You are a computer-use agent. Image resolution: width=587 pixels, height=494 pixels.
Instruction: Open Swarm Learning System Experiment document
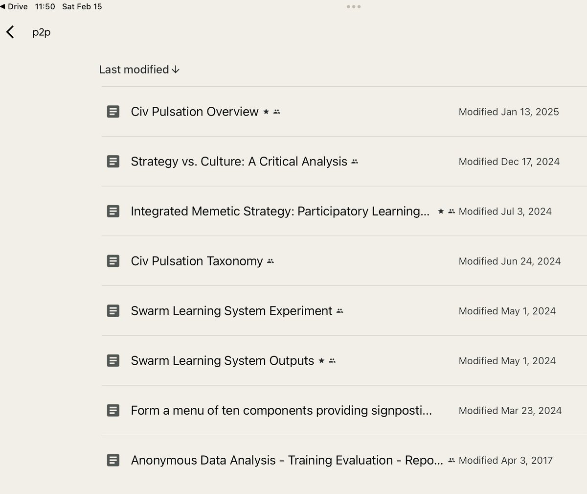click(x=232, y=311)
